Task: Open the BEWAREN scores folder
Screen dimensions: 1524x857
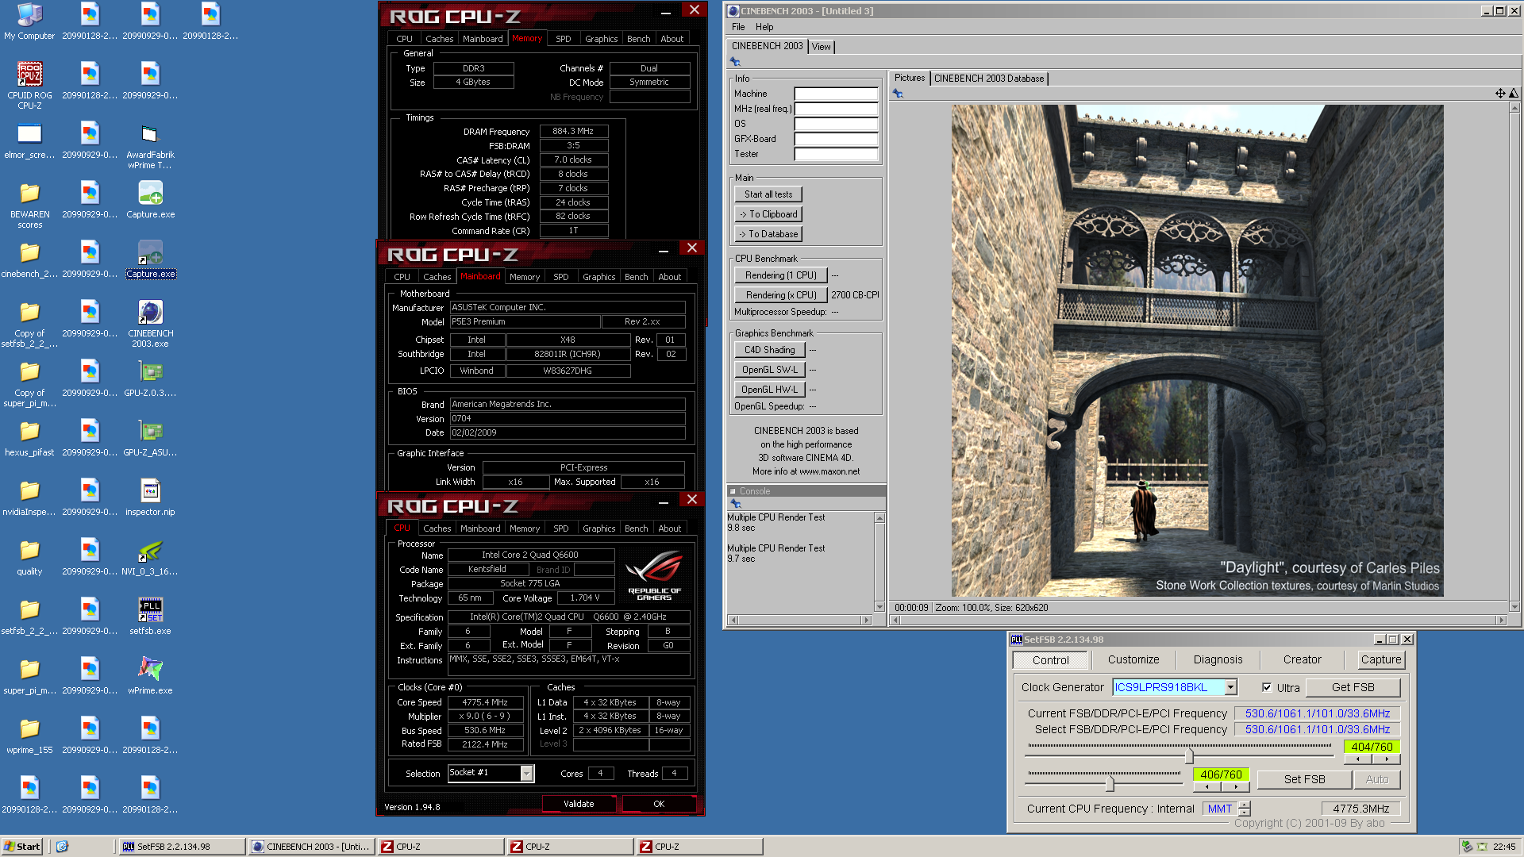Action: click(29, 205)
